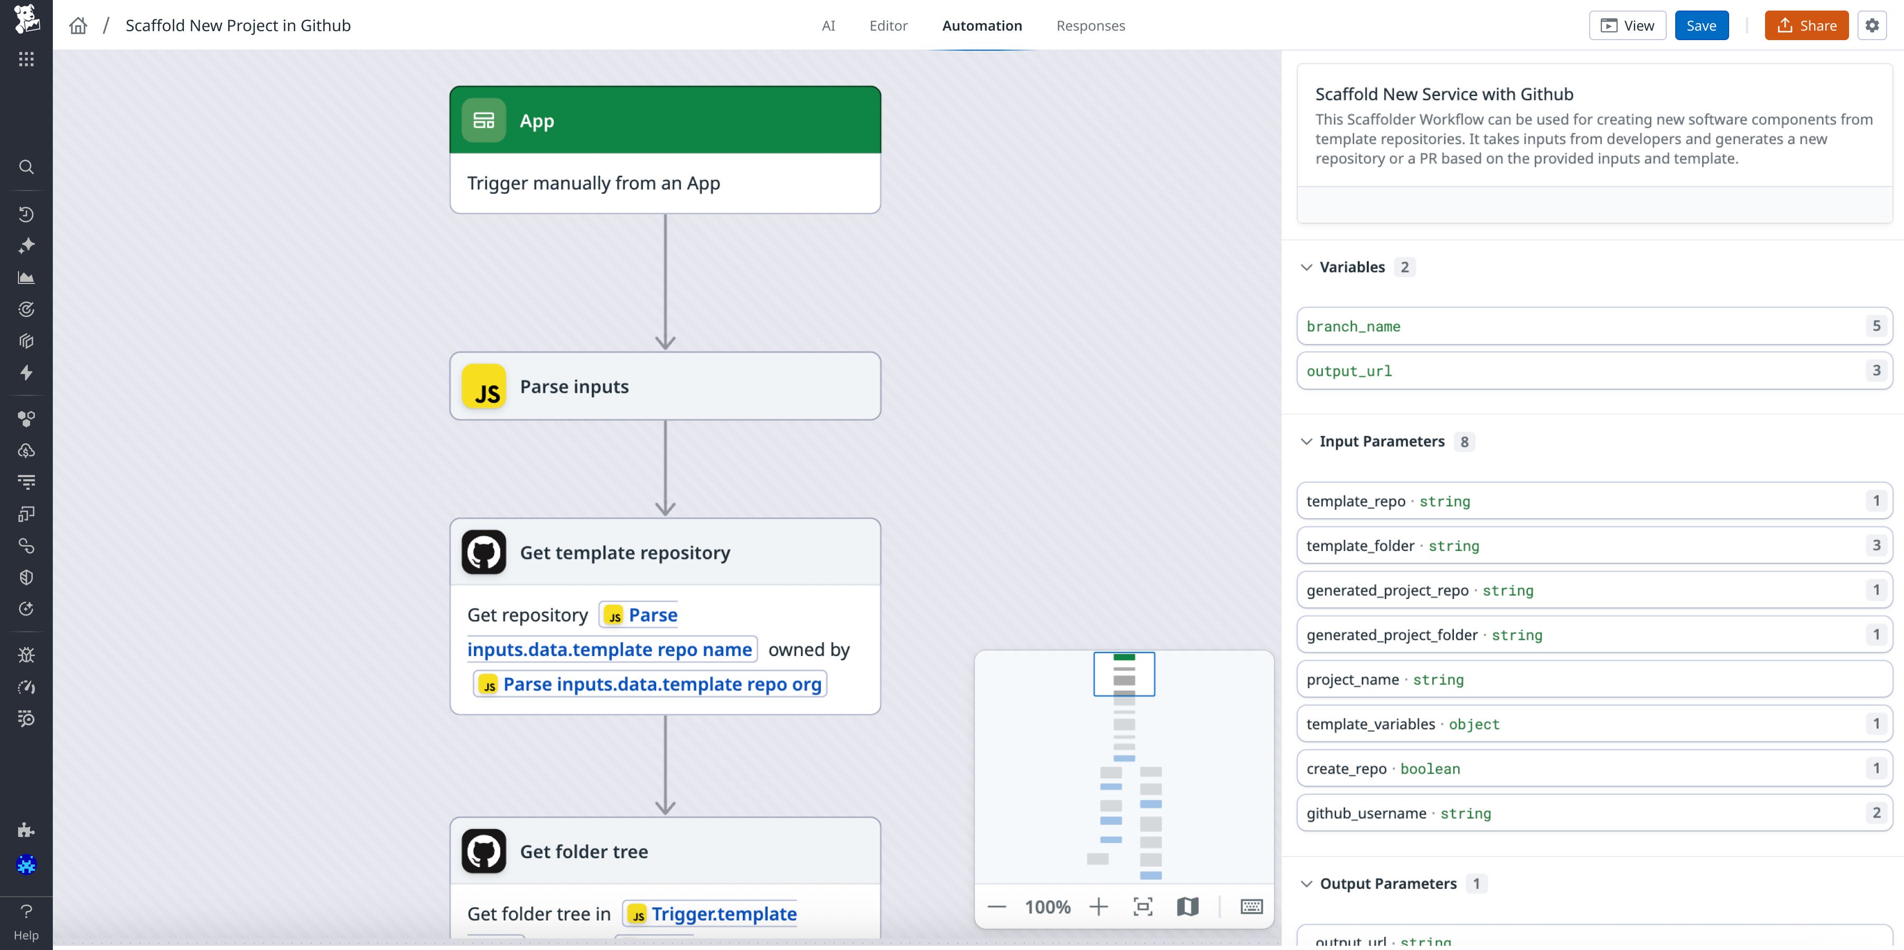The height and width of the screenshot is (950, 1904).
Task: Save the workflow
Action: (x=1702, y=24)
